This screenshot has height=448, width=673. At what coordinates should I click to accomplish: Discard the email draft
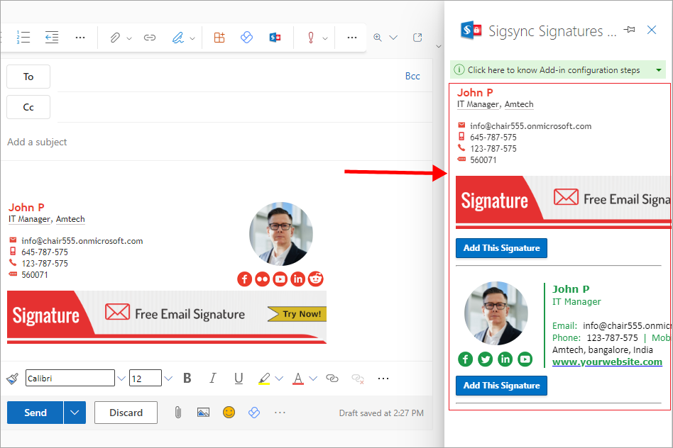point(126,412)
